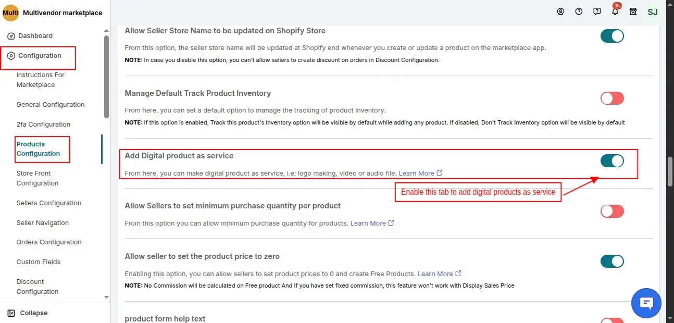Screen dimensions: 674x323
Task: Open the feedback chat icon in header
Action: (x=597, y=11)
